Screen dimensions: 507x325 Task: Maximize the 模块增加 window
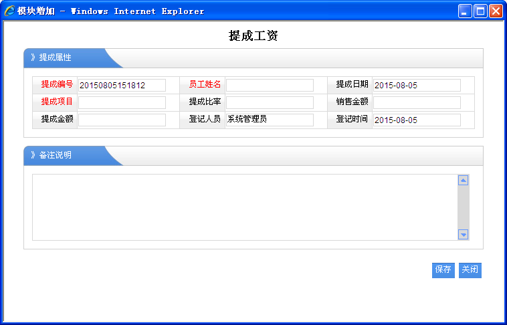pyautogui.click(x=480, y=11)
